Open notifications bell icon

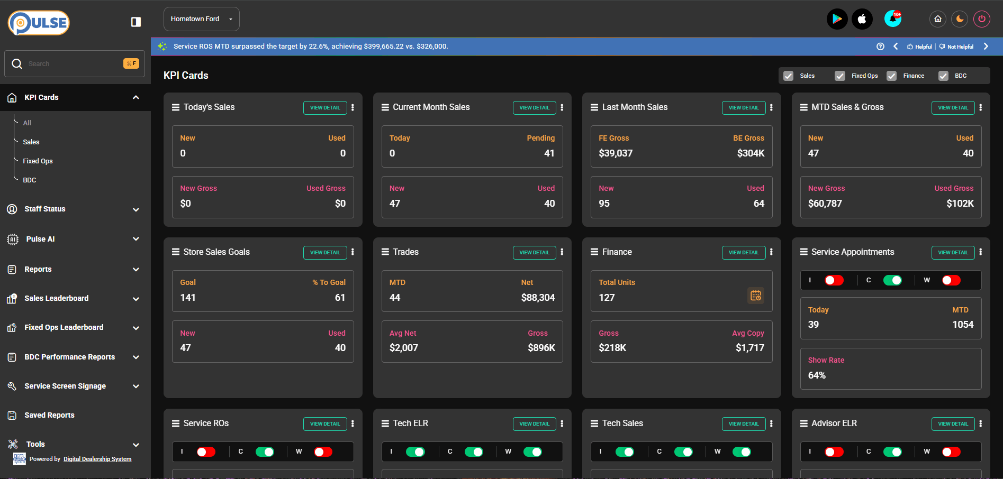tap(893, 19)
